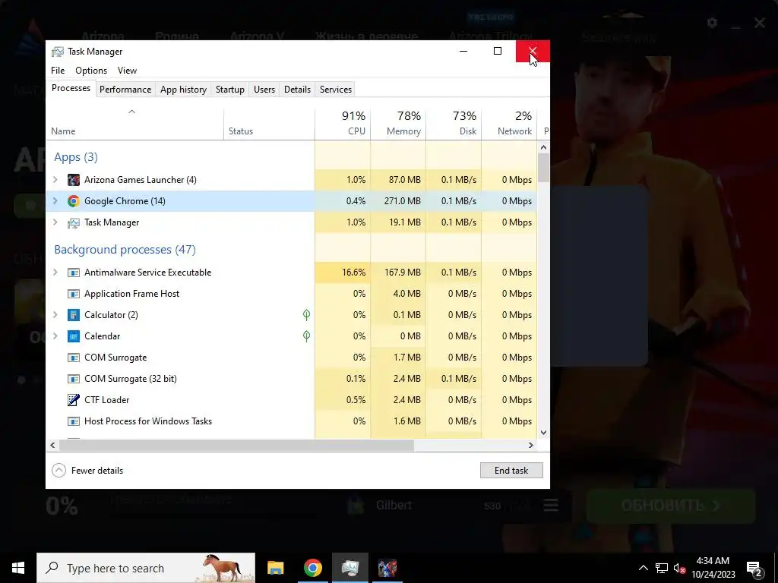Click the COM Surrogate (32 bit) icon
This screenshot has height=583, width=778.
coord(74,379)
